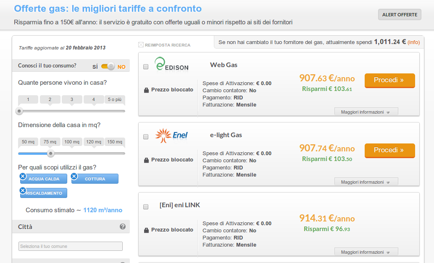
Task: Click the lock icon beside Web Gas Prezzo bloccato
Action: point(147,90)
